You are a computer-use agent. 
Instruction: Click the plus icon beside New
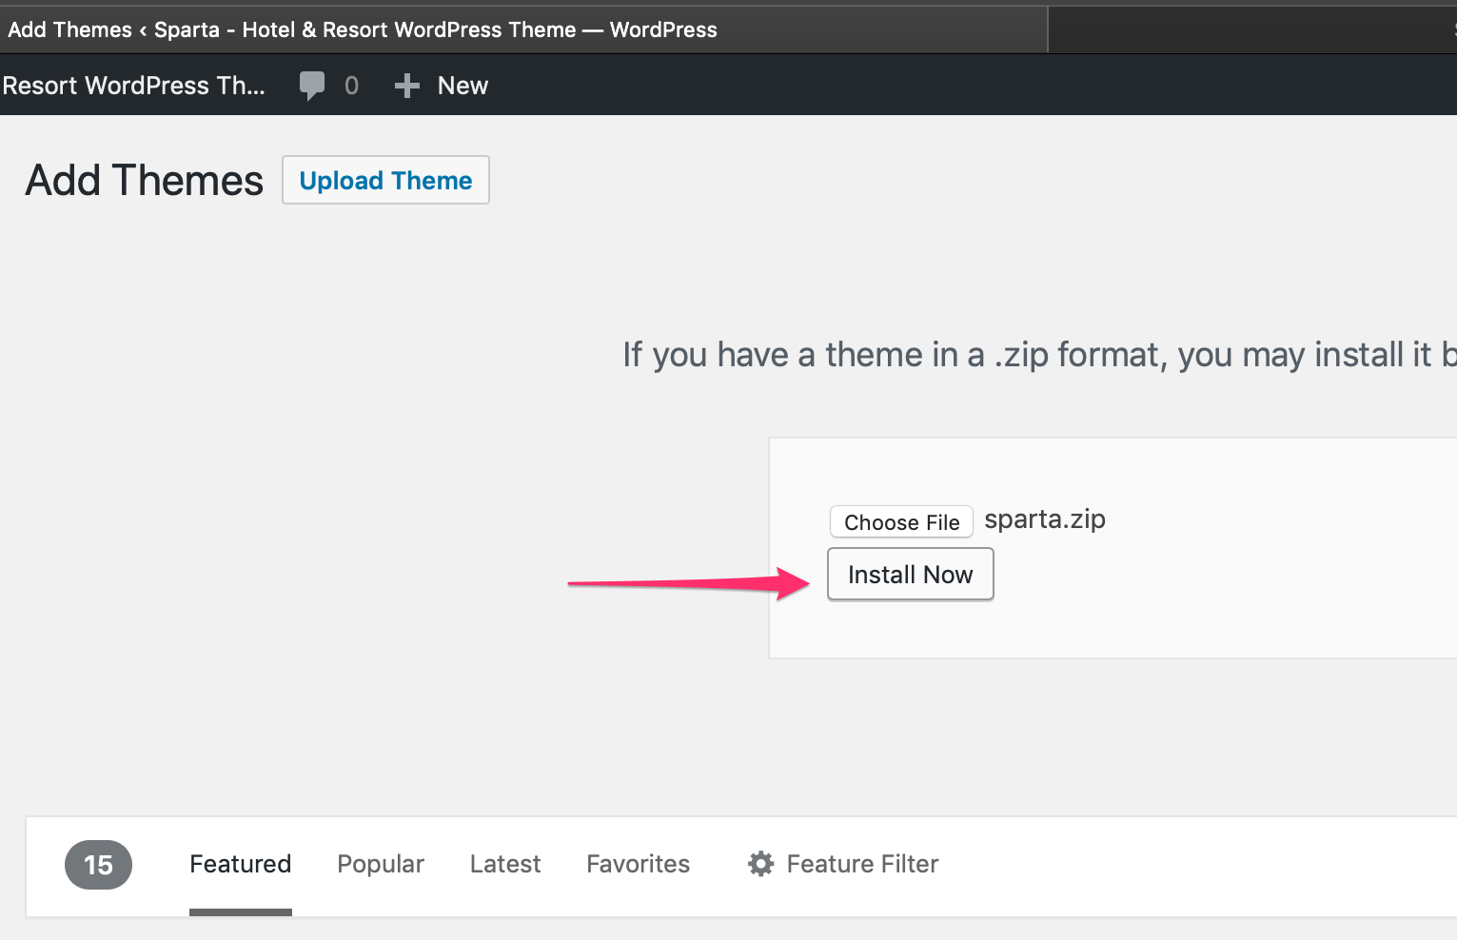[407, 86]
